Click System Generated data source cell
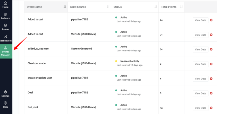 [x=82, y=48]
